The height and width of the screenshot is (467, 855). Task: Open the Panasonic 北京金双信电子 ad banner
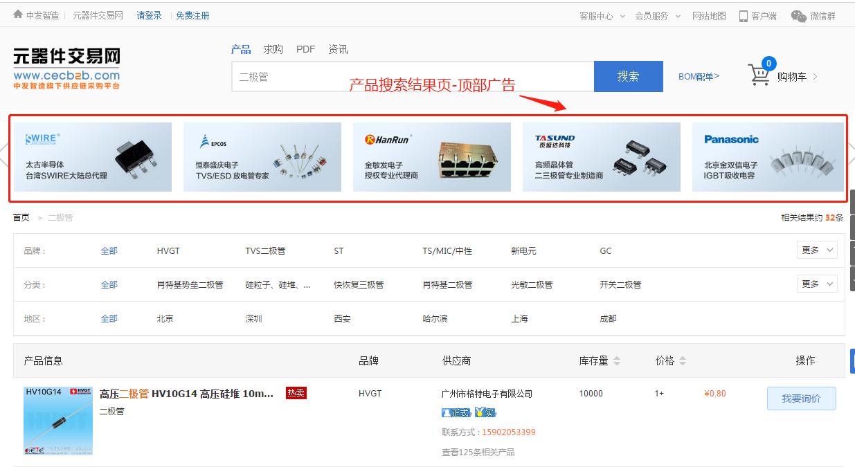tap(768, 157)
